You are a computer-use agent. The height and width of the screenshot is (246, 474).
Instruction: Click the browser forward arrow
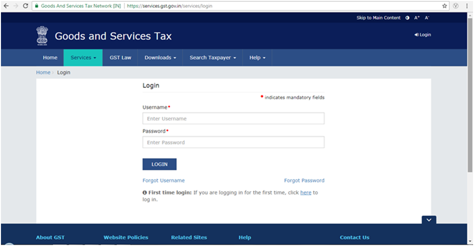16,6
